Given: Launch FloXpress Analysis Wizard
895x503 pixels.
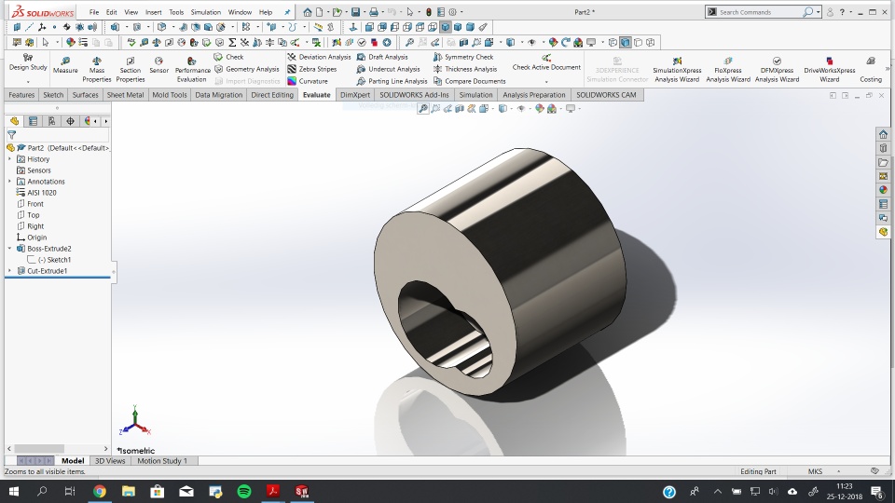Looking at the screenshot, I should [728, 70].
